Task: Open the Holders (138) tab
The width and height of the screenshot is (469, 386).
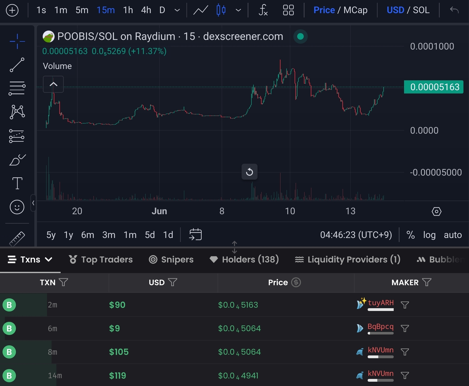Action: click(x=244, y=259)
